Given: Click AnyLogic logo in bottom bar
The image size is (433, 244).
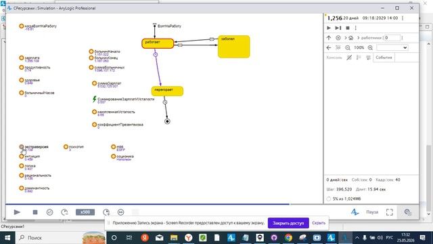Looking at the screenshot, I should coord(355,212).
